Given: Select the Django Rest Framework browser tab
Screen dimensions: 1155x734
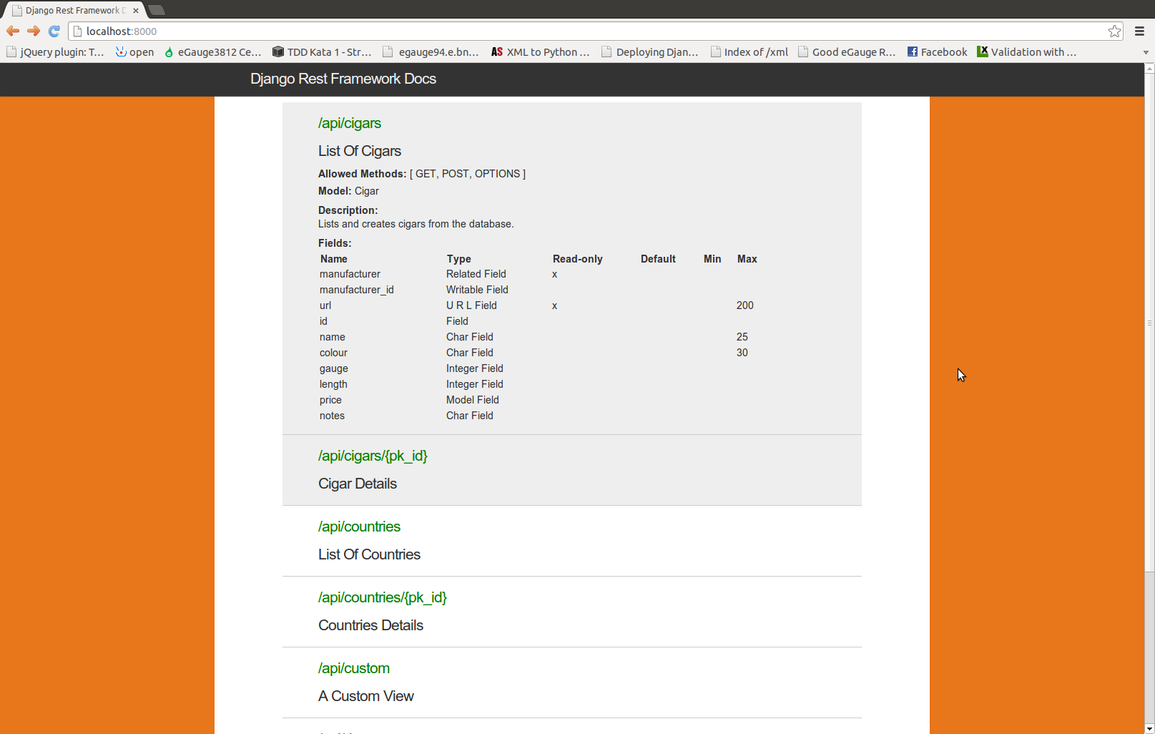Looking at the screenshot, I should point(74,11).
